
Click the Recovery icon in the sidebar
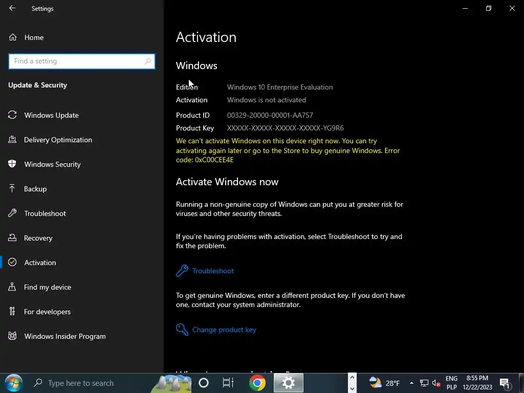click(12, 237)
